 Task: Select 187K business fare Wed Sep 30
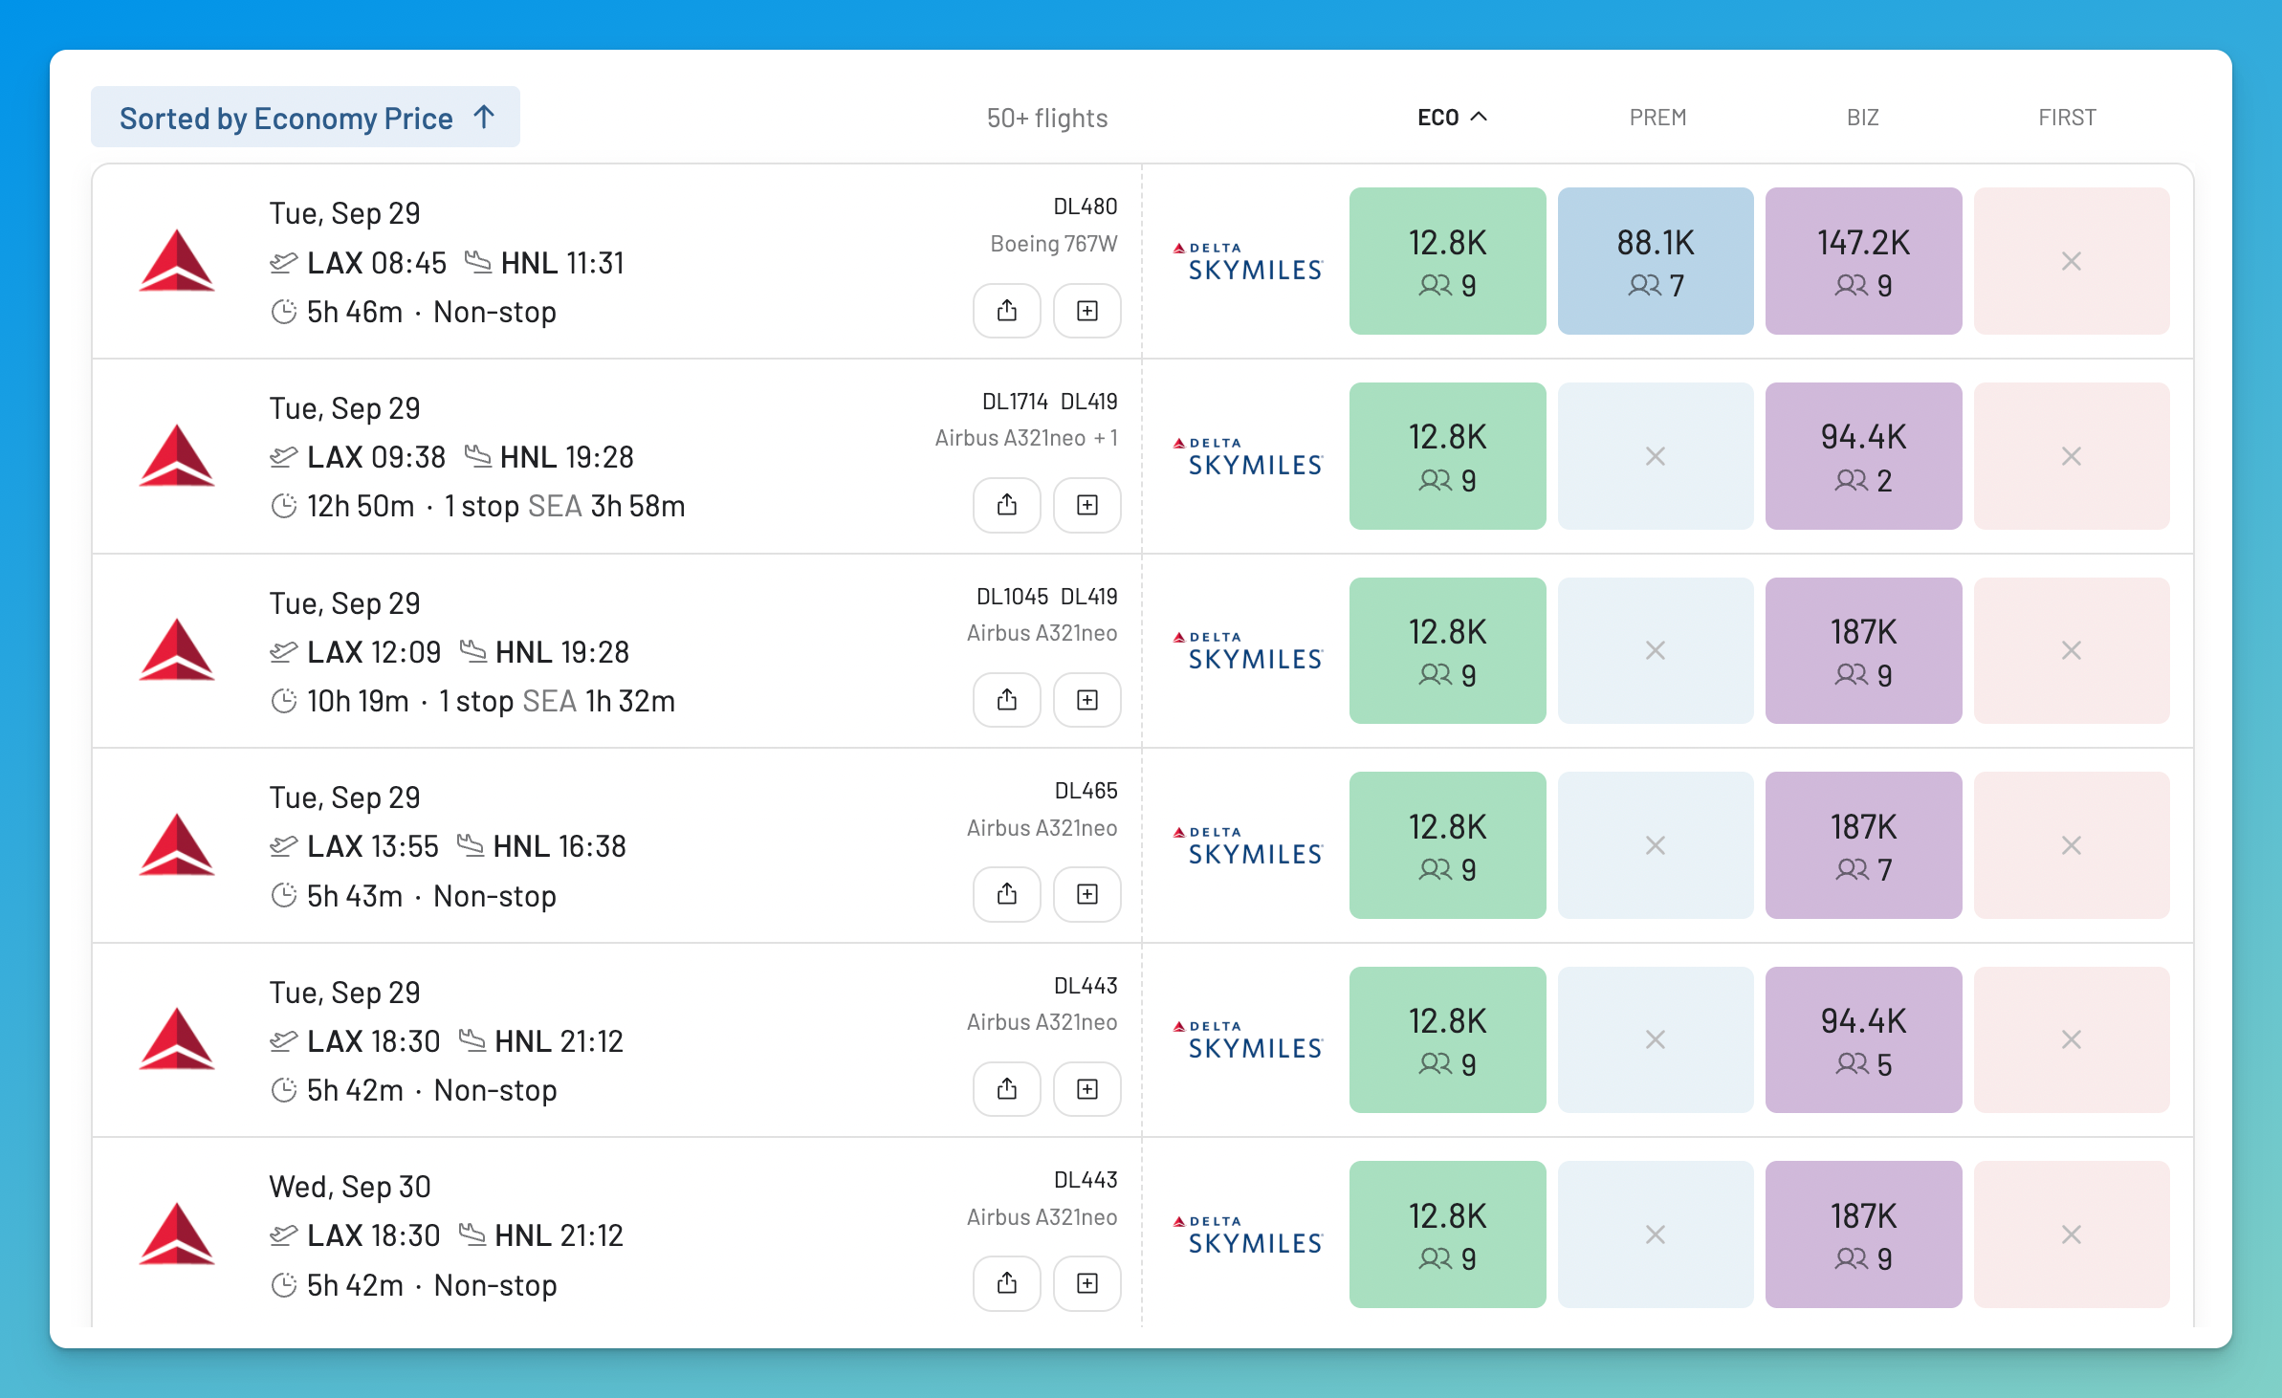(x=1863, y=1234)
